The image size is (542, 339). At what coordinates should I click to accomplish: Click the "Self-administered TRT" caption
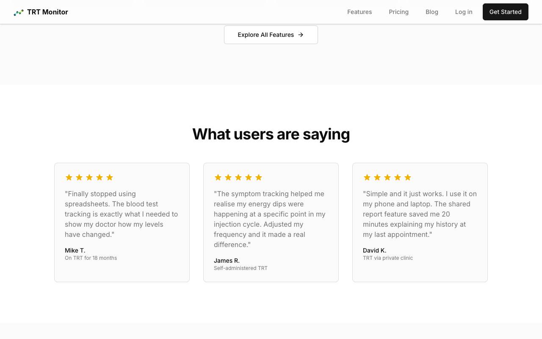[x=241, y=268]
